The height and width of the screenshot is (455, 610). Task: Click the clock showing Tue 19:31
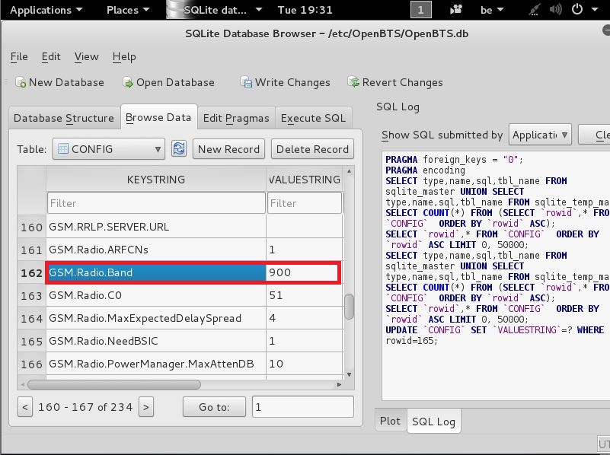click(x=305, y=10)
